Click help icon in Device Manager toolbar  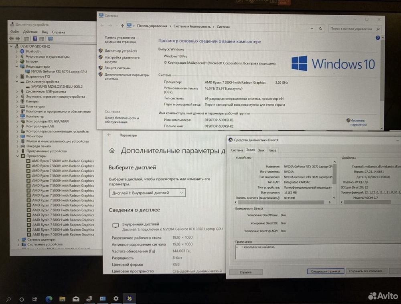[35, 38]
